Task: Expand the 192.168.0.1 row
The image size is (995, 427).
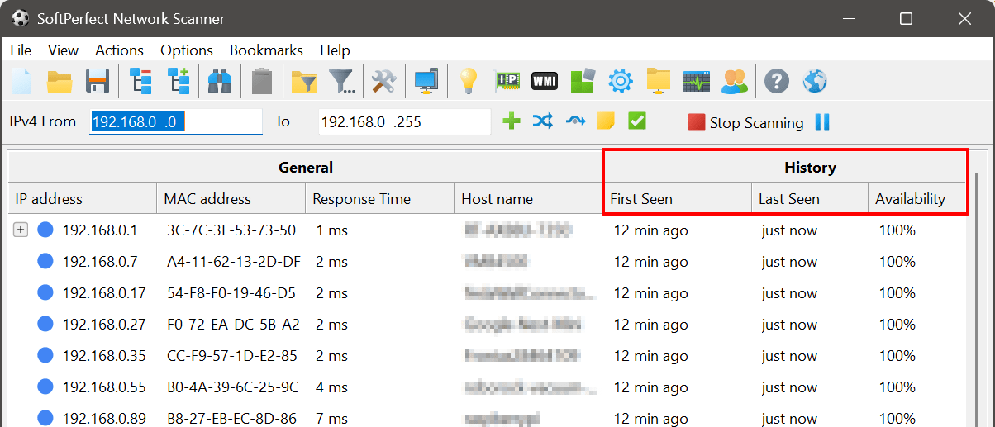Action: click(x=21, y=230)
